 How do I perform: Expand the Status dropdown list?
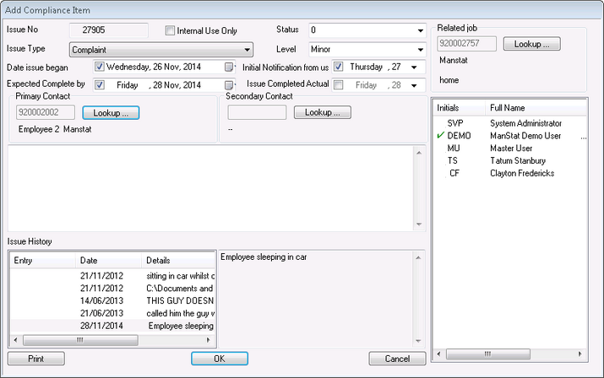click(420, 31)
